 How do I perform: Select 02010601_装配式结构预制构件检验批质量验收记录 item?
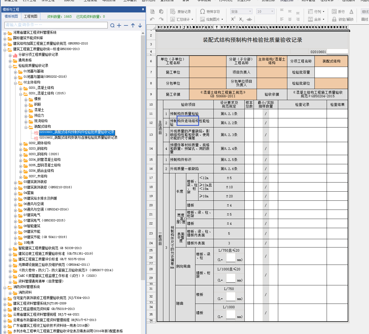tap(77, 132)
